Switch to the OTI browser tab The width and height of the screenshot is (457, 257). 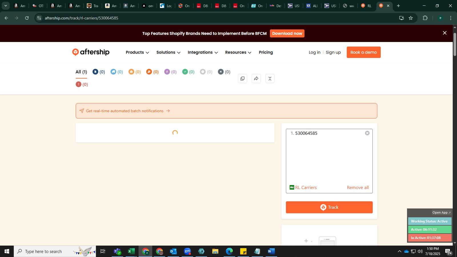pos(38,6)
